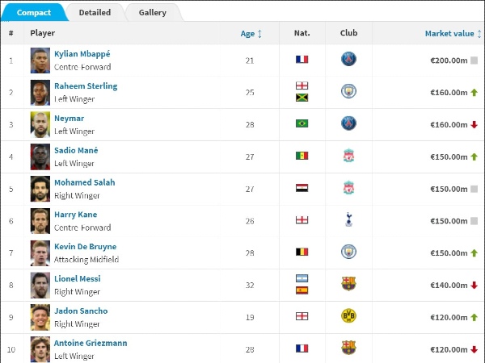Open the Gallery tab
The width and height of the screenshot is (485, 363).
pos(153,13)
